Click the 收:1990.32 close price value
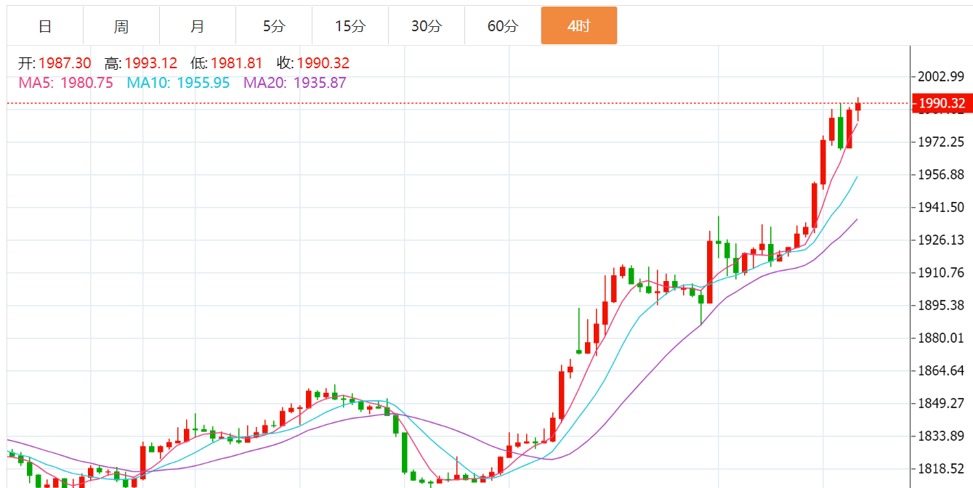This screenshot has width=973, height=488. [313, 64]
